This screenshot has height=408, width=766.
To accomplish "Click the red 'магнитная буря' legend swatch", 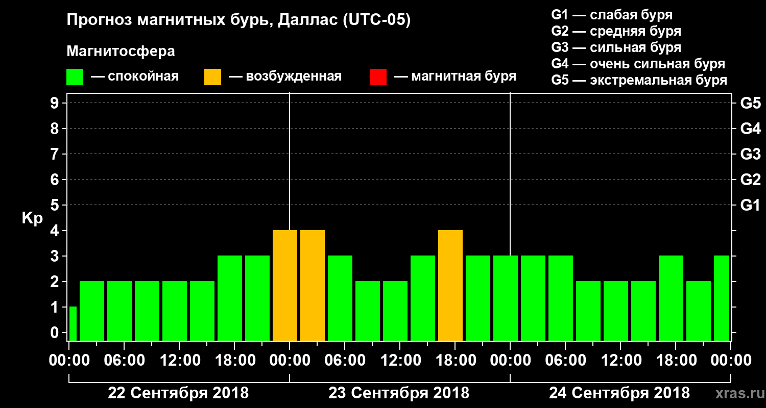I will 378,77.
